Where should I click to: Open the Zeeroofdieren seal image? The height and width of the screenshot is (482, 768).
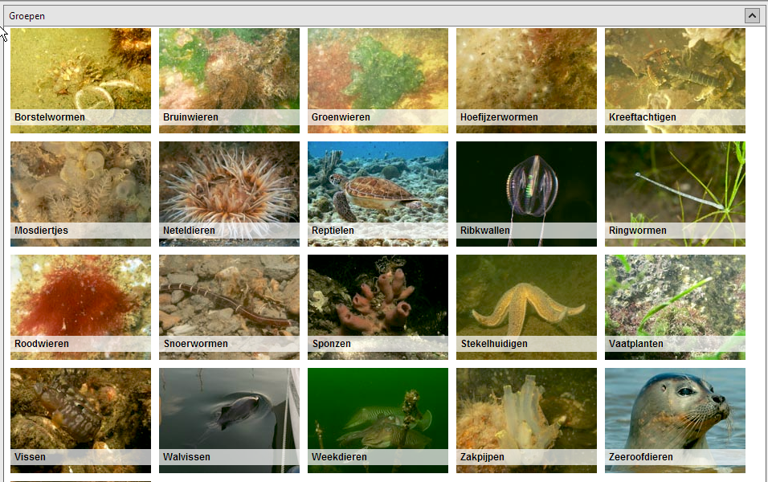(x=675, y=420)
